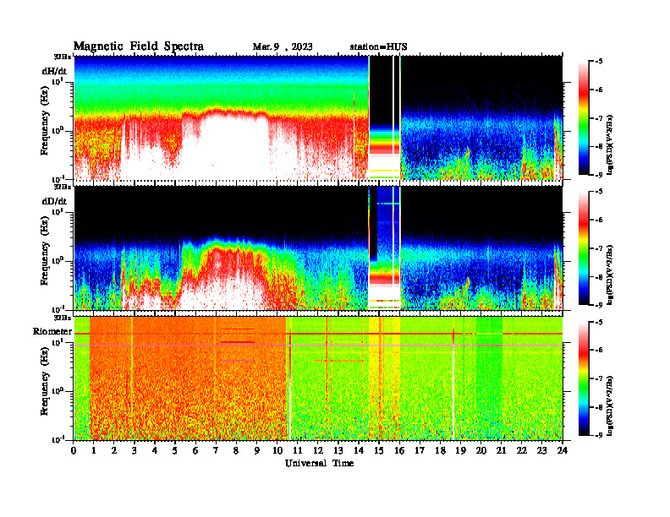The width and height of the screenshot is (670, 517).
Task: Click the color bar beside dD/dt panel
Action: click(x=584, y=248)
